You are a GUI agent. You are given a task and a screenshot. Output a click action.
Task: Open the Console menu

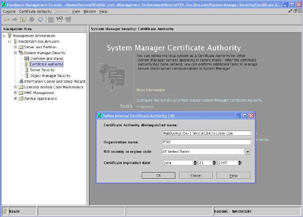[9, 11]
